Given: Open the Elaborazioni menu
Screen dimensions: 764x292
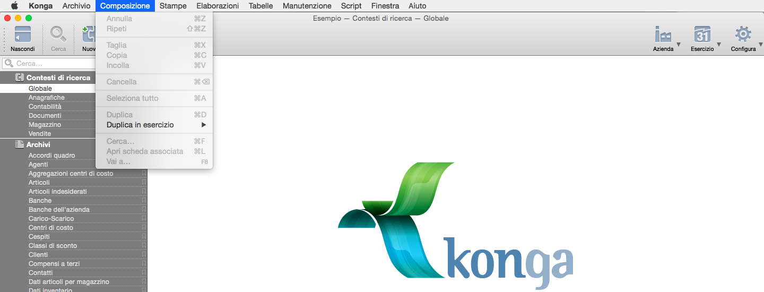Looking at the screenshot, I should [218, 6].
